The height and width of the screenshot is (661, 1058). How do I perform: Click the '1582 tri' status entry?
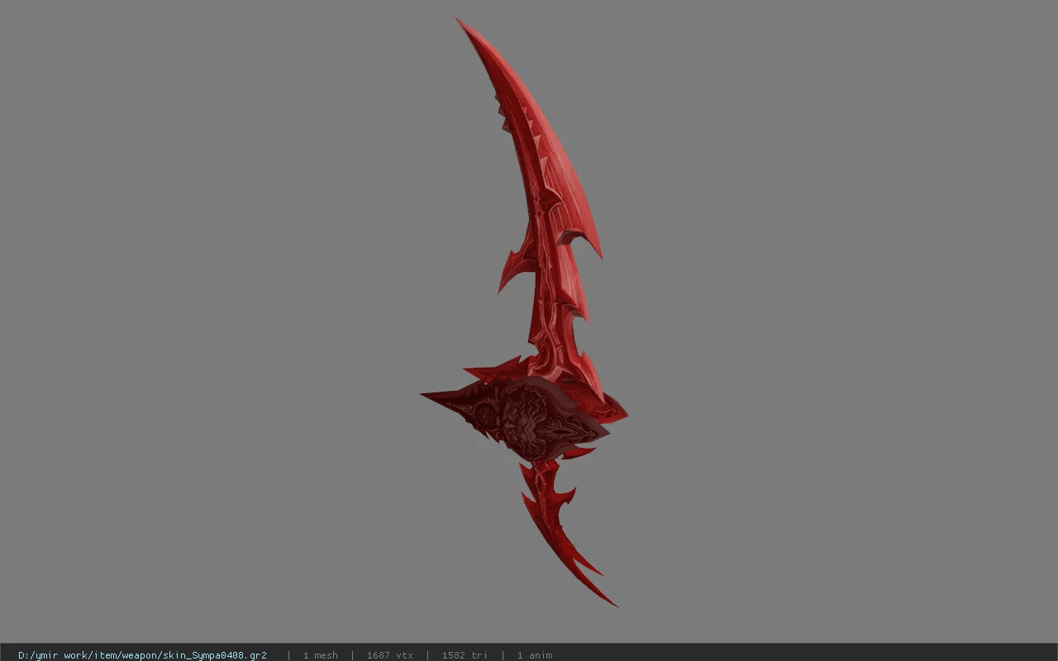465,655
